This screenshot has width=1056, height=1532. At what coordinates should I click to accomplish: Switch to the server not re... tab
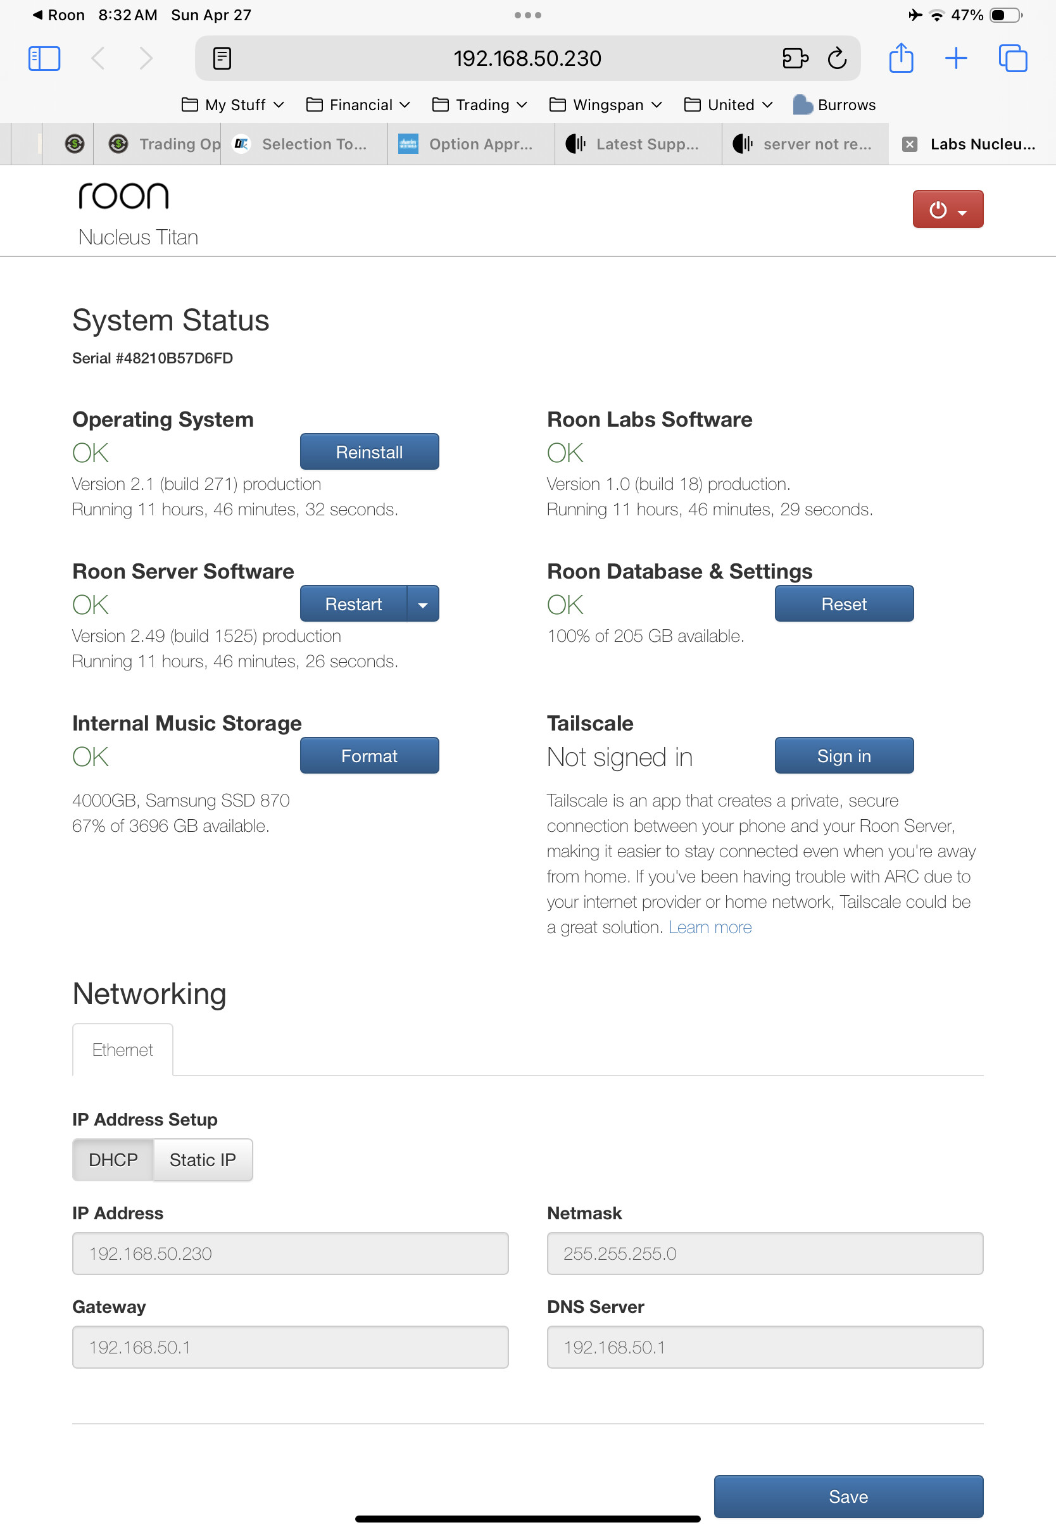point(805,144)
